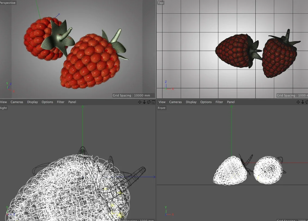308x221 pixels.
Task: Open the Filter menu on the lower toolbar
Action: [x=219, y=102]
